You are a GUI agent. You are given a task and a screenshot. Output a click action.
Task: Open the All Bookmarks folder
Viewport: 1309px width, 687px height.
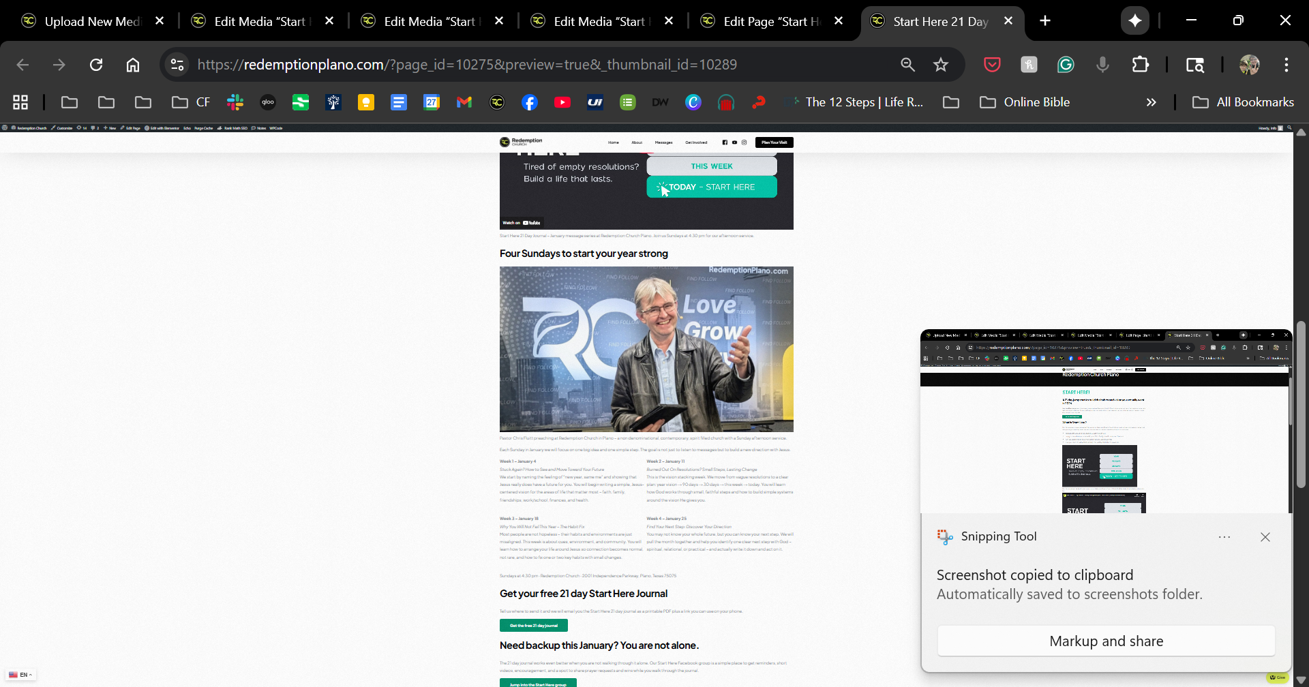pyautogui.click(x=1243, y=102)
